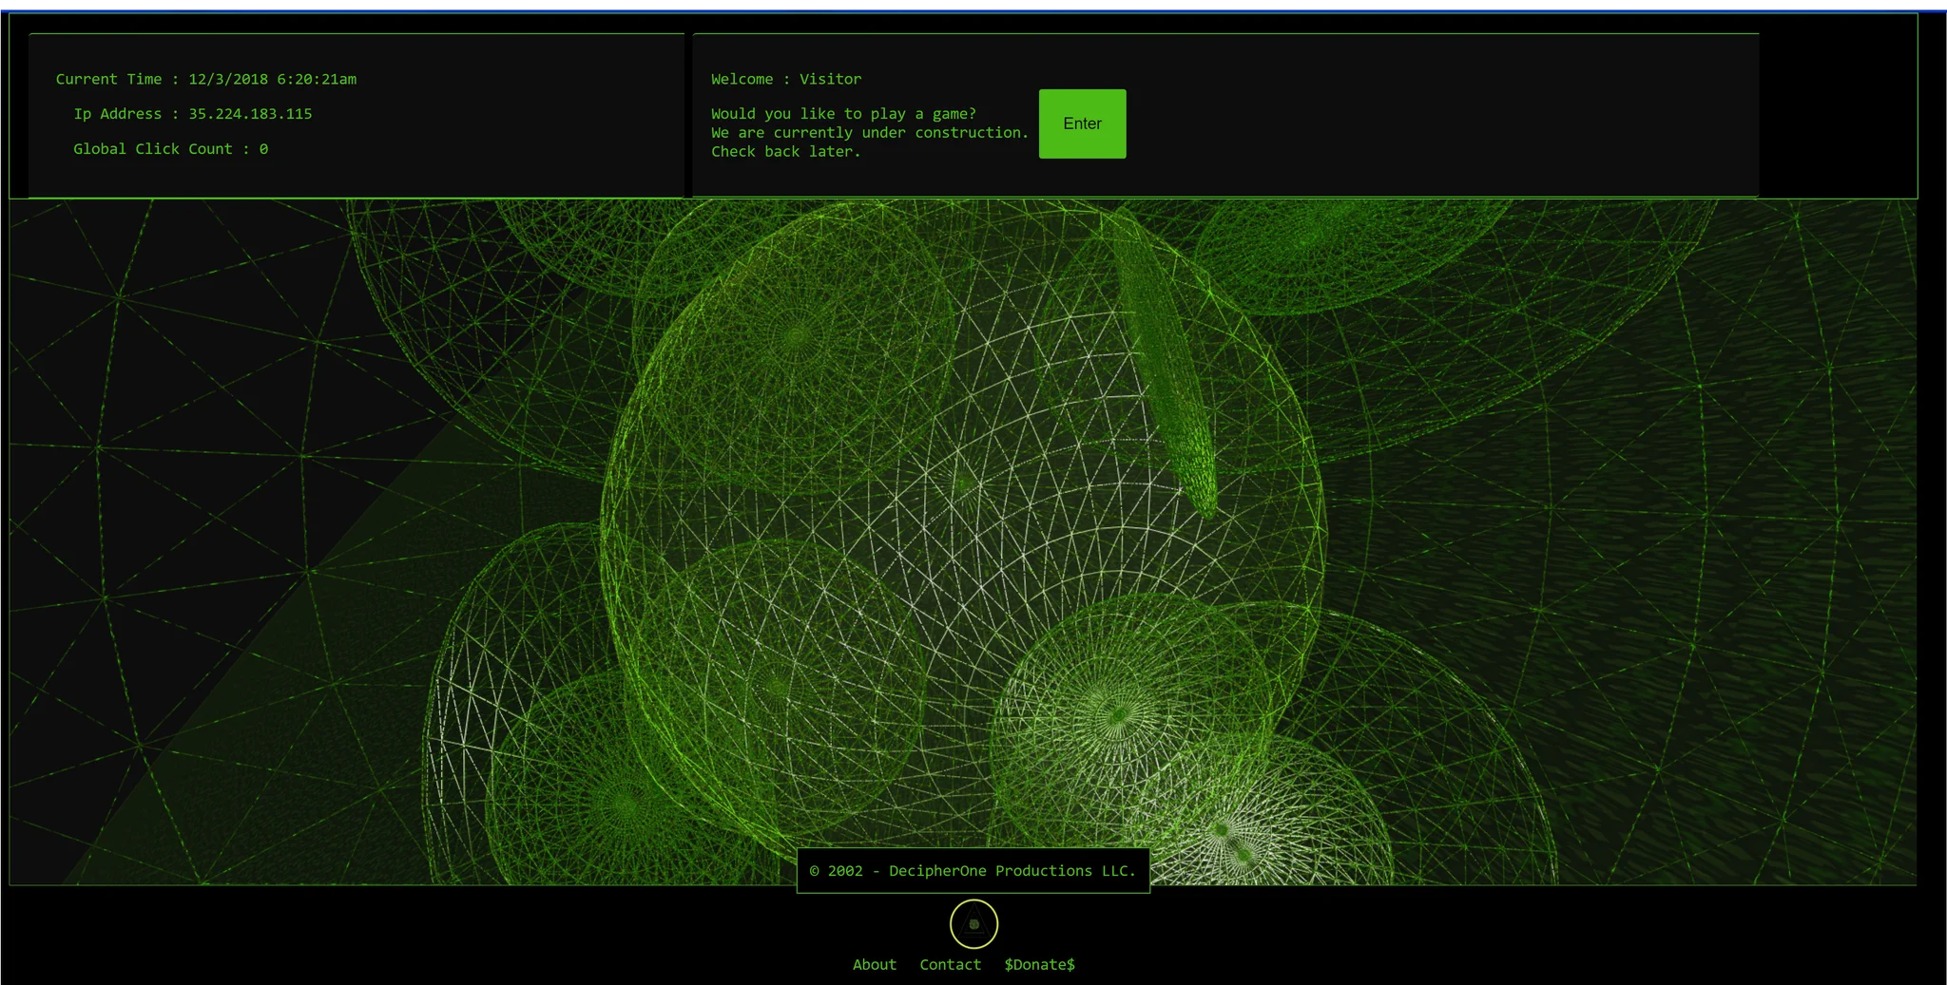
Task: Click the Global Click Count text
Action: click(171, 149)
